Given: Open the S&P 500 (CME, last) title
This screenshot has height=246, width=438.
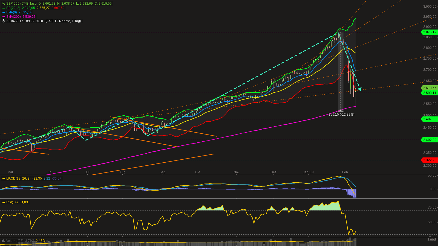Looking at the screenshot, I should pyautogui.click(x=21, y=4).
